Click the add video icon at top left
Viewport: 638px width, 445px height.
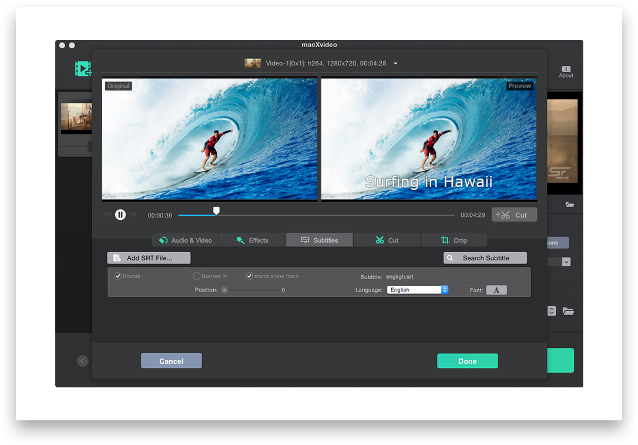(83, 68)
